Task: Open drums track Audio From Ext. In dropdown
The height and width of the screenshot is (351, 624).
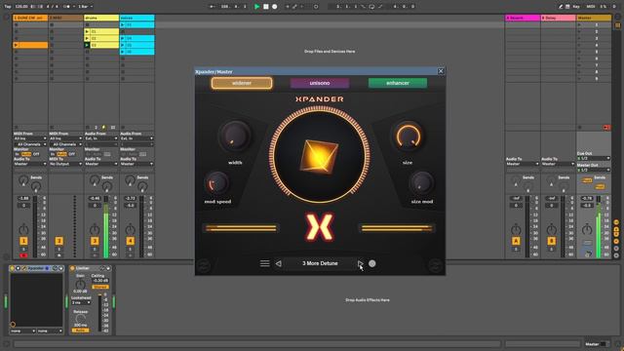Action: [x=101, y=138]
